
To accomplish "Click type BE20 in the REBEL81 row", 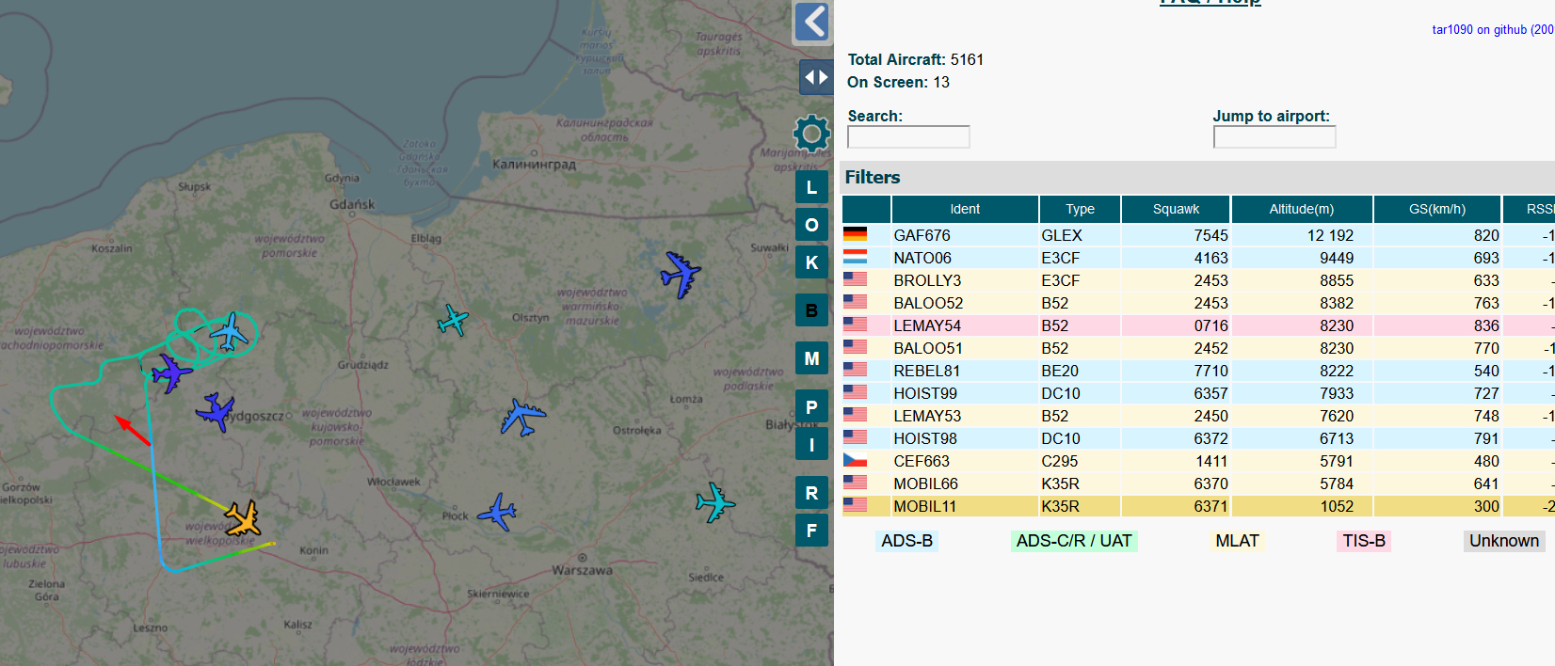I will [1060, 371].
